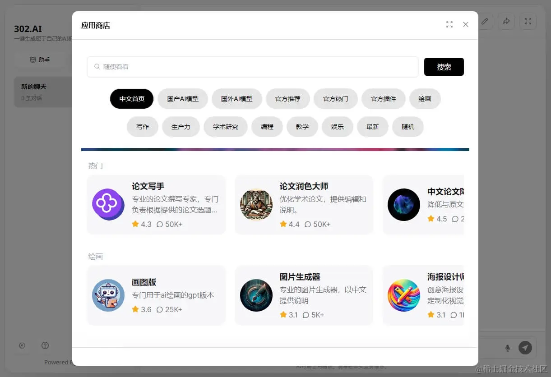This screenshot has height=377, width=551.
Task: Click the star rating 4.5 on 中文论文 card
Action: point(437,219)
